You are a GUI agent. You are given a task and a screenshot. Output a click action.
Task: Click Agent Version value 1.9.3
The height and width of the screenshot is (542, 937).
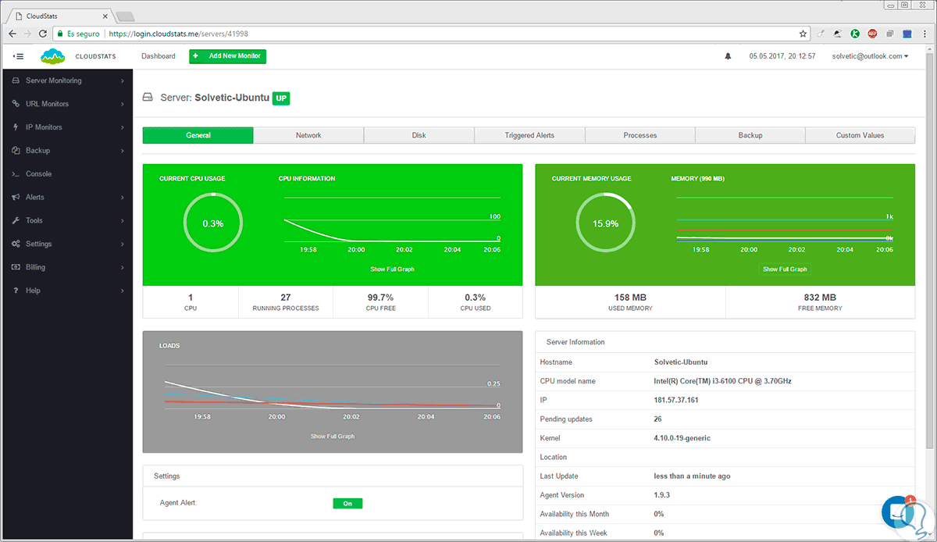point(662,495)
